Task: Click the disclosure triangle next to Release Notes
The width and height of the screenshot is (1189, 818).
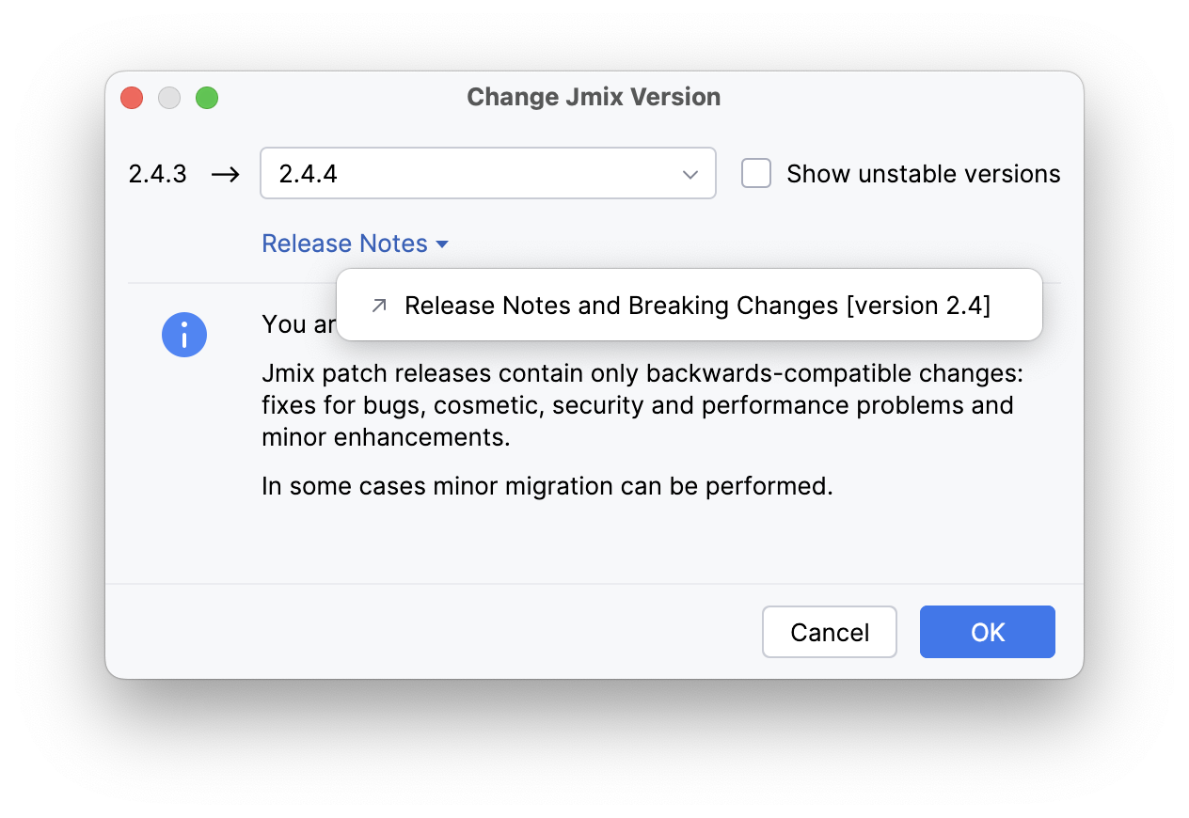Action: pos(442,244)
